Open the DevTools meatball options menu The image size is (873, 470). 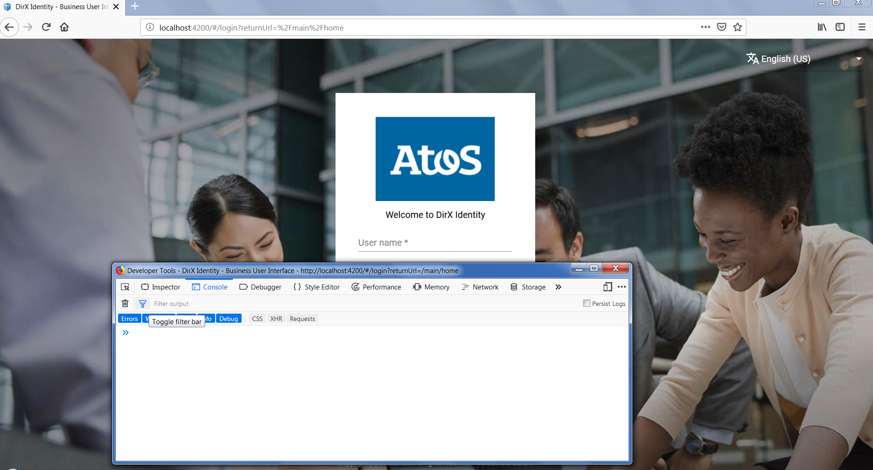pos(621,287)
